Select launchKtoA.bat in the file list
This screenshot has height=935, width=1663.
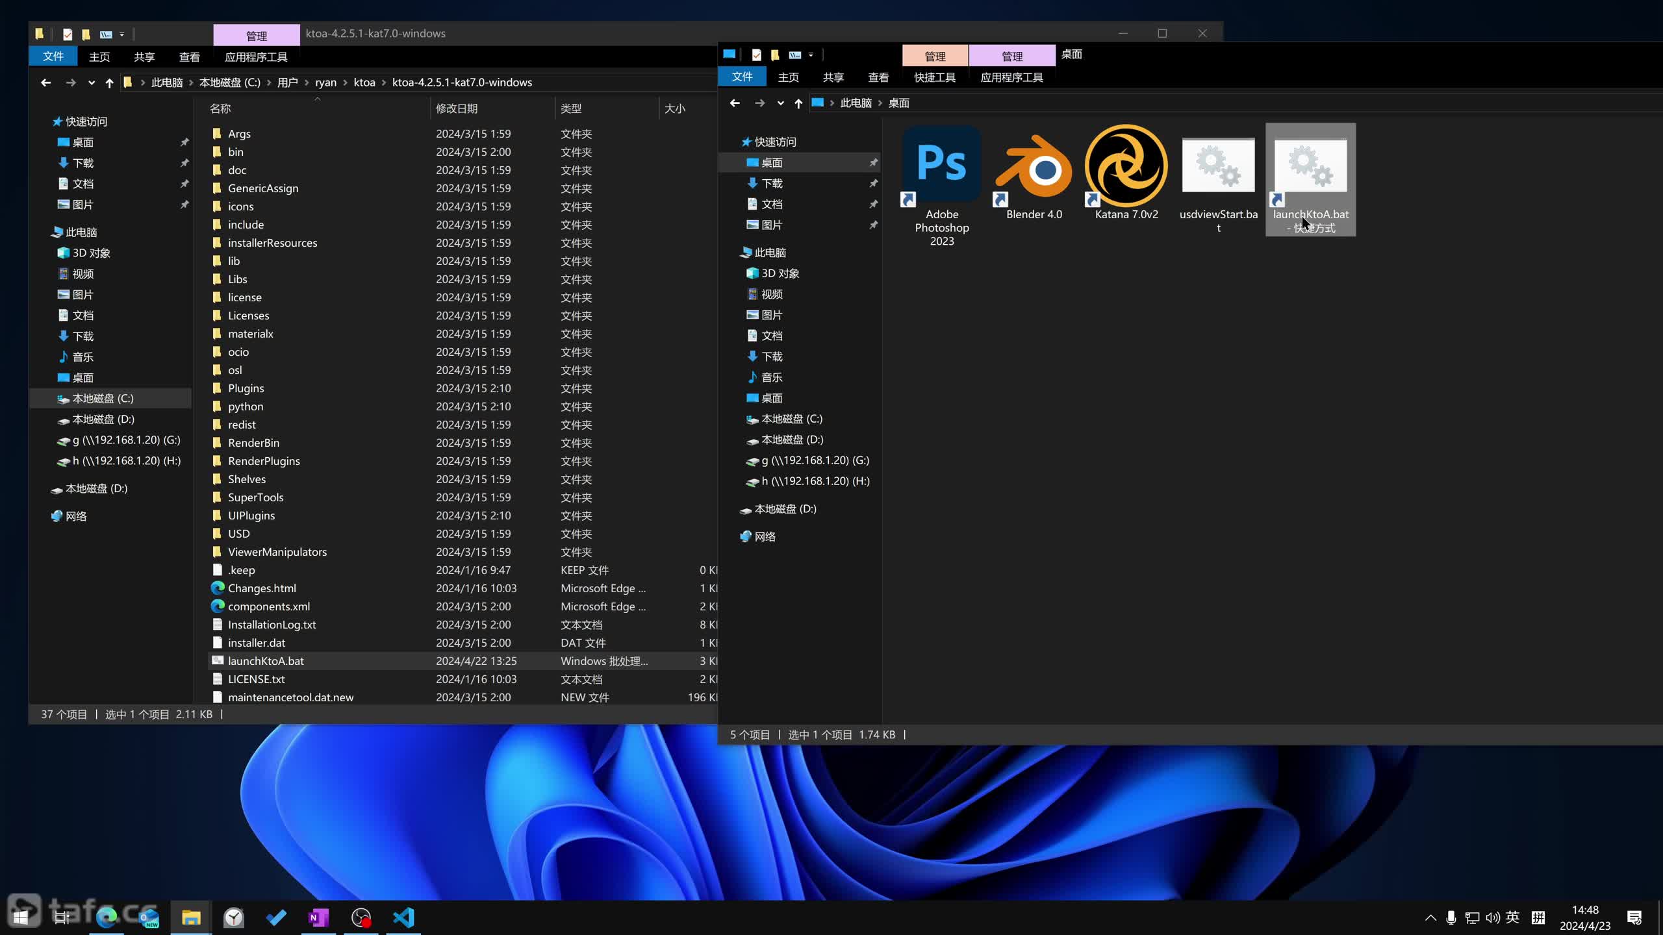point(266,661)
